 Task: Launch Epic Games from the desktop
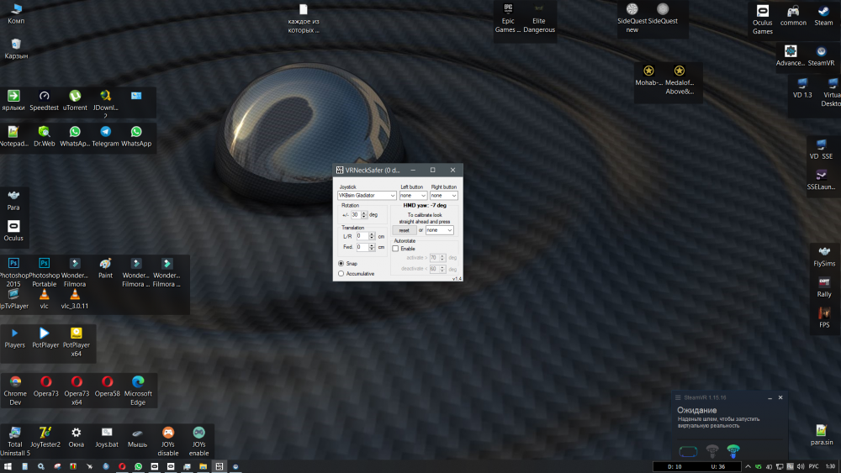pyautogui.click(x=507, y=18)
